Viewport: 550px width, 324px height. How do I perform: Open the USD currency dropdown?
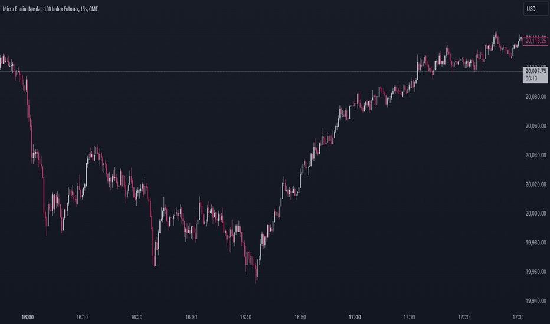(536, 9)
